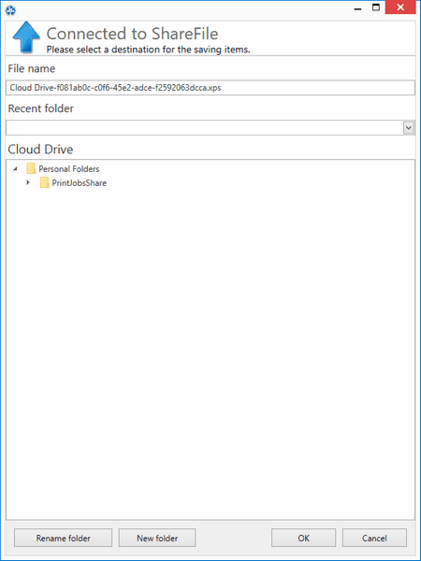Click the Rename folder button
This screenshot has width=421, height=561.
click(x=63, y=539)
